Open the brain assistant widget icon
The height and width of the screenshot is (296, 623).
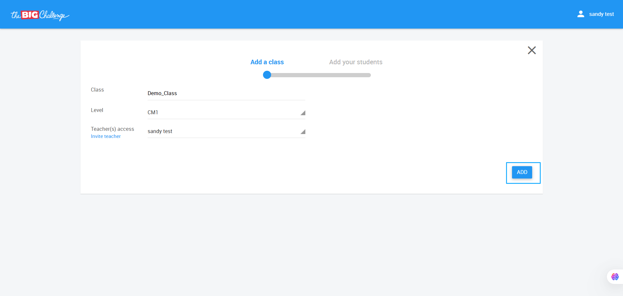[x=615, y=277]
